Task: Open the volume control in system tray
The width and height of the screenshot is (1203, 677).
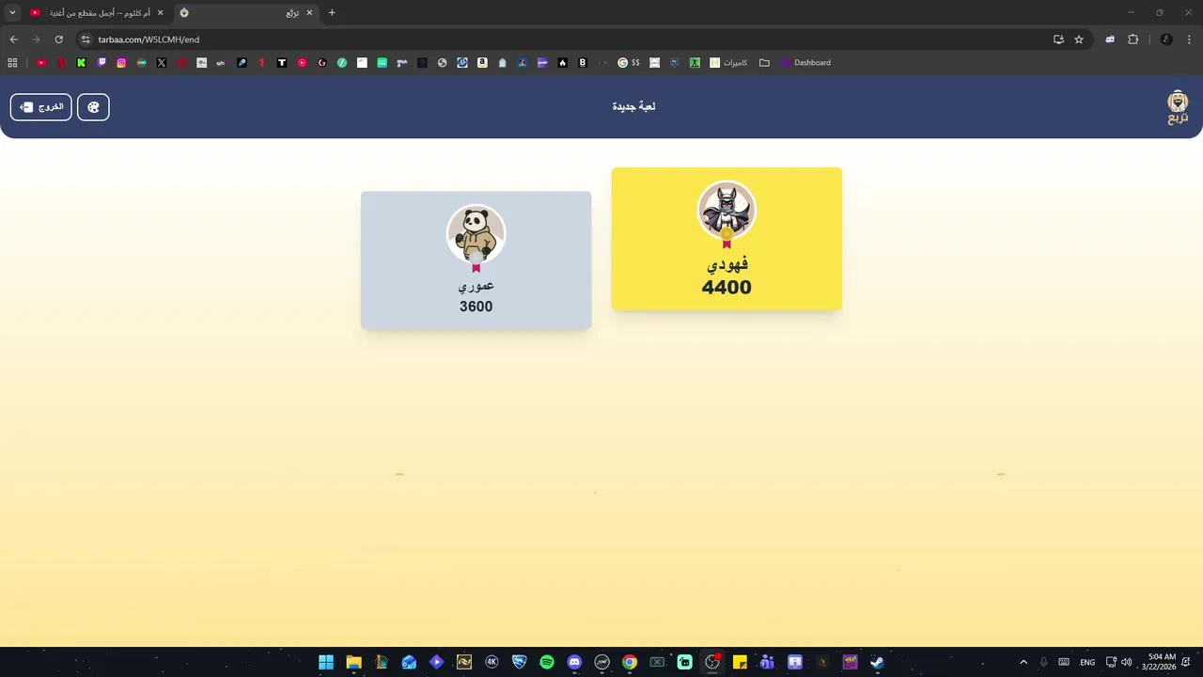Action: (x=1126, y=662)
